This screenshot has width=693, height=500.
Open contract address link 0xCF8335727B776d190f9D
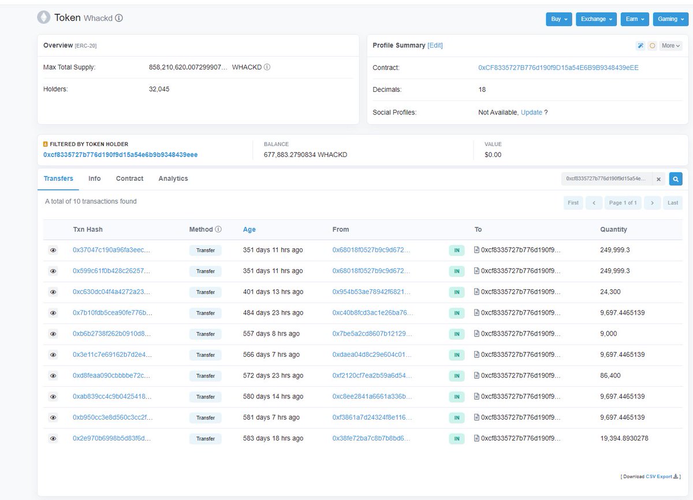click(558, 68)
